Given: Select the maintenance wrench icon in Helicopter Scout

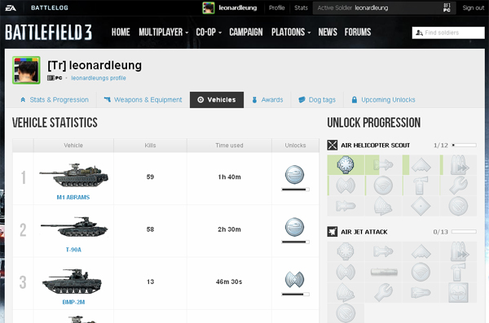Looking at the screenshot, I should (458, 186).
